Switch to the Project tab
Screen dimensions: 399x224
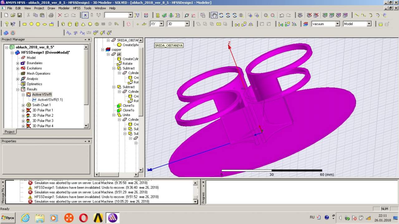pyautogui.click(x=9, y=132)
